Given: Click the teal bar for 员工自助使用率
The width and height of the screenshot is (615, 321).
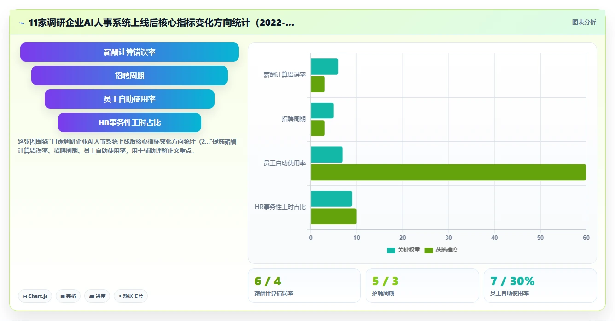Looking at the screenshot, I should (327, 154).
